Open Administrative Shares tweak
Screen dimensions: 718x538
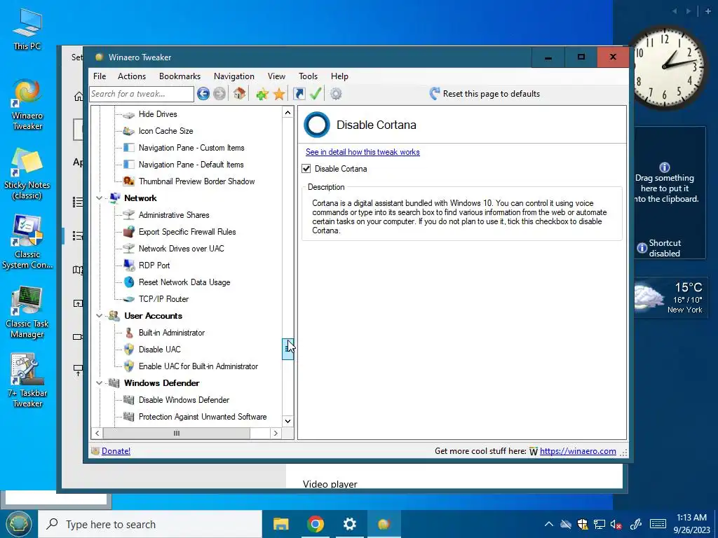tap(174, 215)
